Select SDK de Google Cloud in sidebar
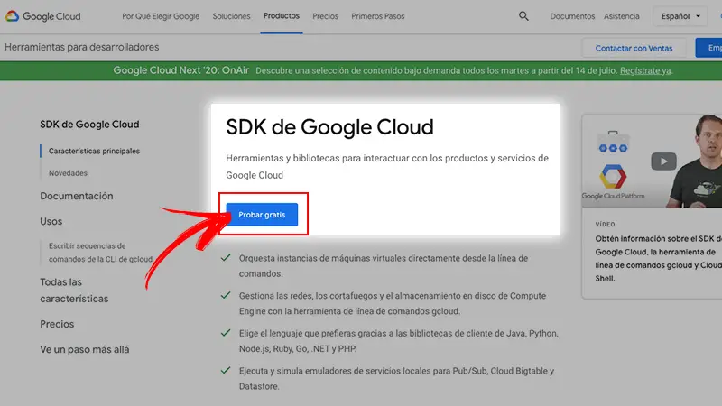This screenshot has width=722, height=406. 89,125
